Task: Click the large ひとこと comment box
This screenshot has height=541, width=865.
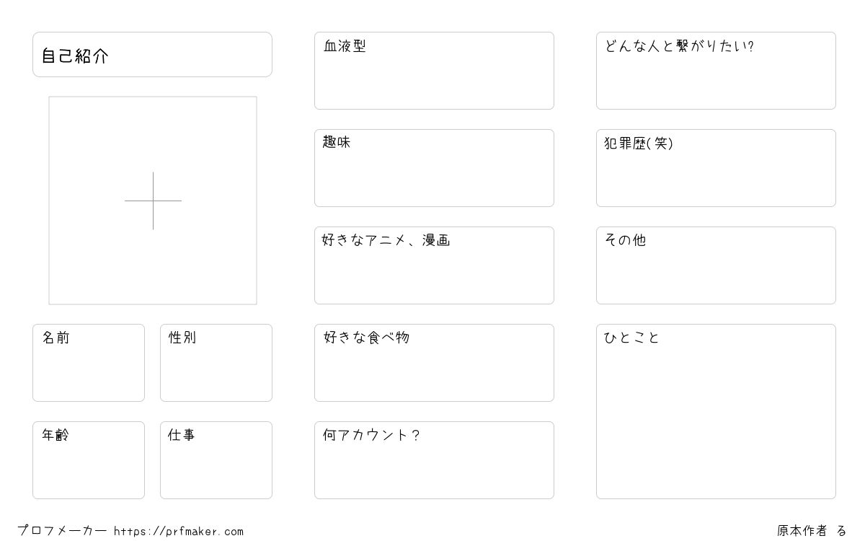Action: click(716, 411)
